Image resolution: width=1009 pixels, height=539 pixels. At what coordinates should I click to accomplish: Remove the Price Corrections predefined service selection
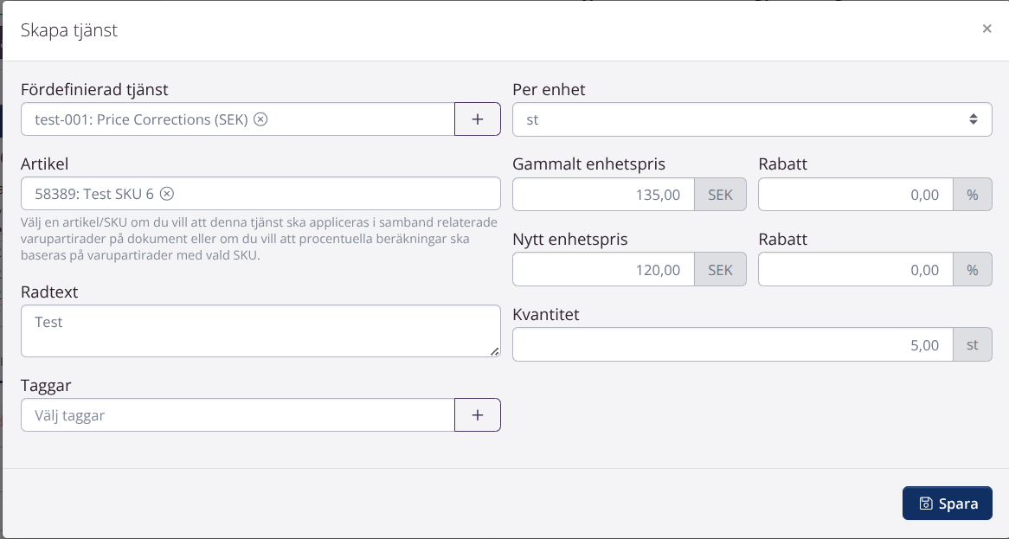pyautogui.click(x=260, y=119)
